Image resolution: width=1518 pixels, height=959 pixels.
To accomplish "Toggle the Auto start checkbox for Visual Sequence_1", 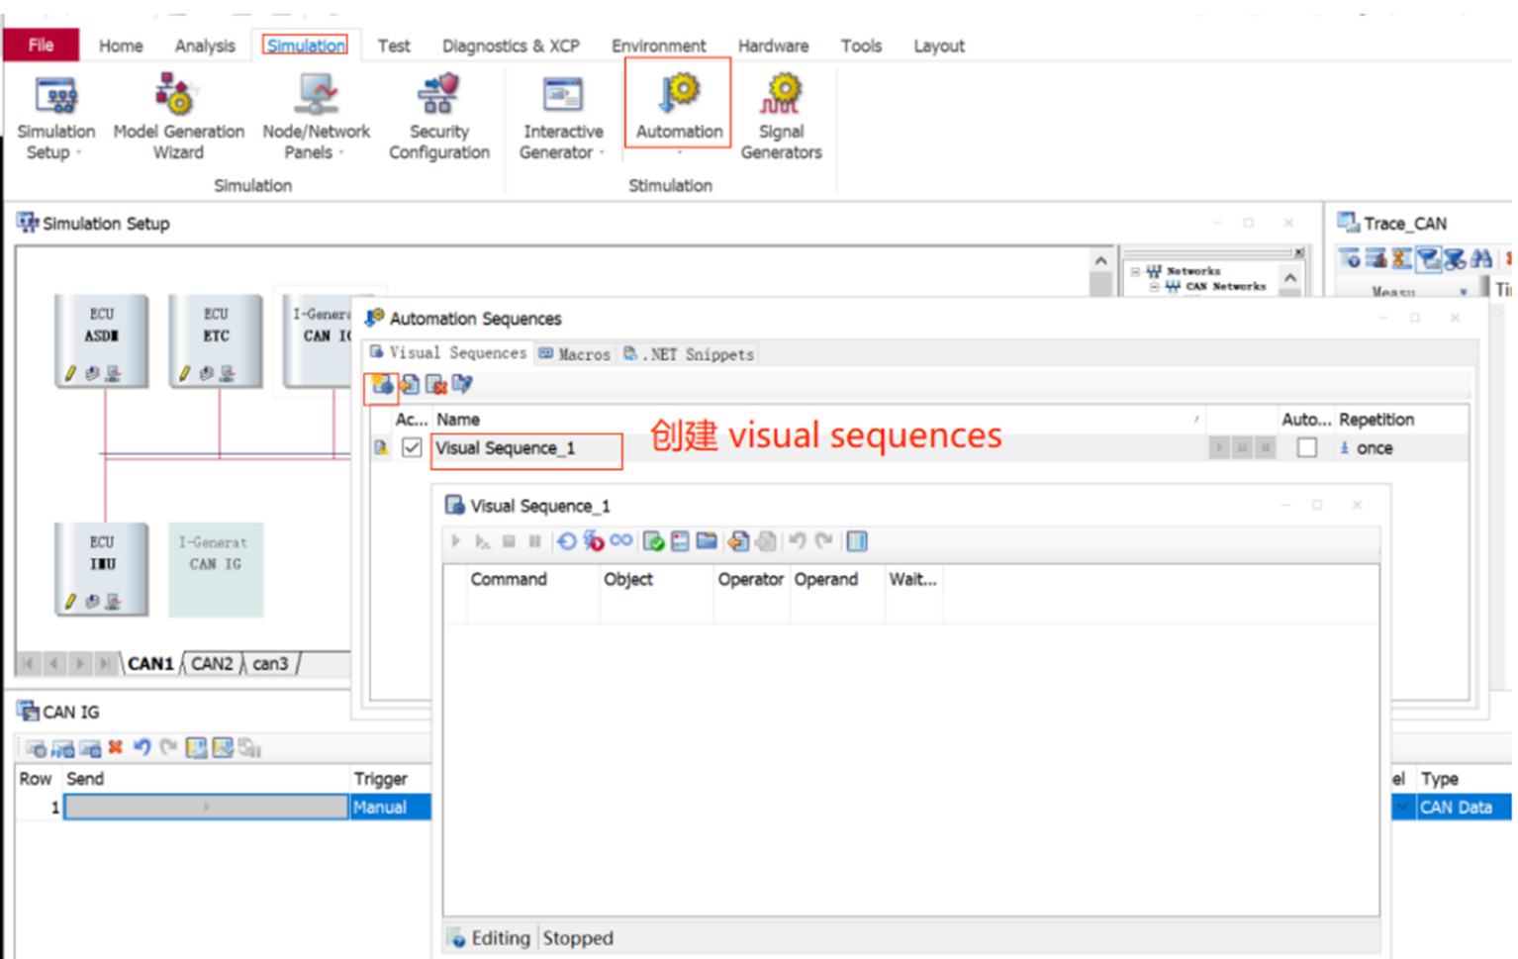I will pos(1307,448).
